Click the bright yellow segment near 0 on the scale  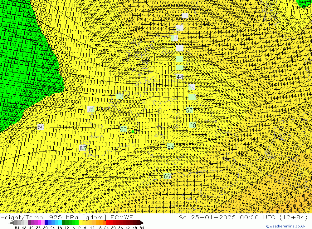(80, 223)
